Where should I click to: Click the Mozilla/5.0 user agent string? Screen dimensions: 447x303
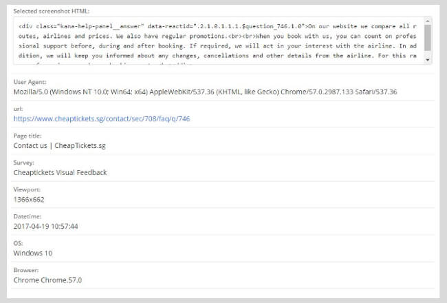coord(205,92)
